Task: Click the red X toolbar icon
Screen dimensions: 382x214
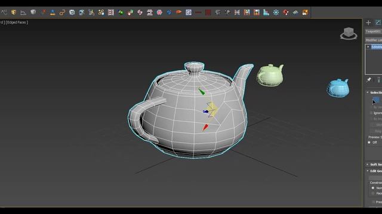Action: coord(44,12)
